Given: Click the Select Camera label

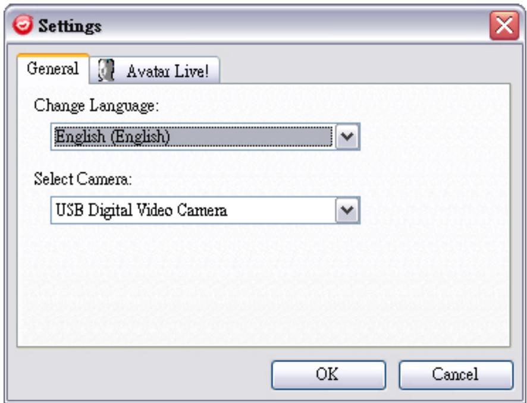Looking at the screenshot, I should [83, 179].
